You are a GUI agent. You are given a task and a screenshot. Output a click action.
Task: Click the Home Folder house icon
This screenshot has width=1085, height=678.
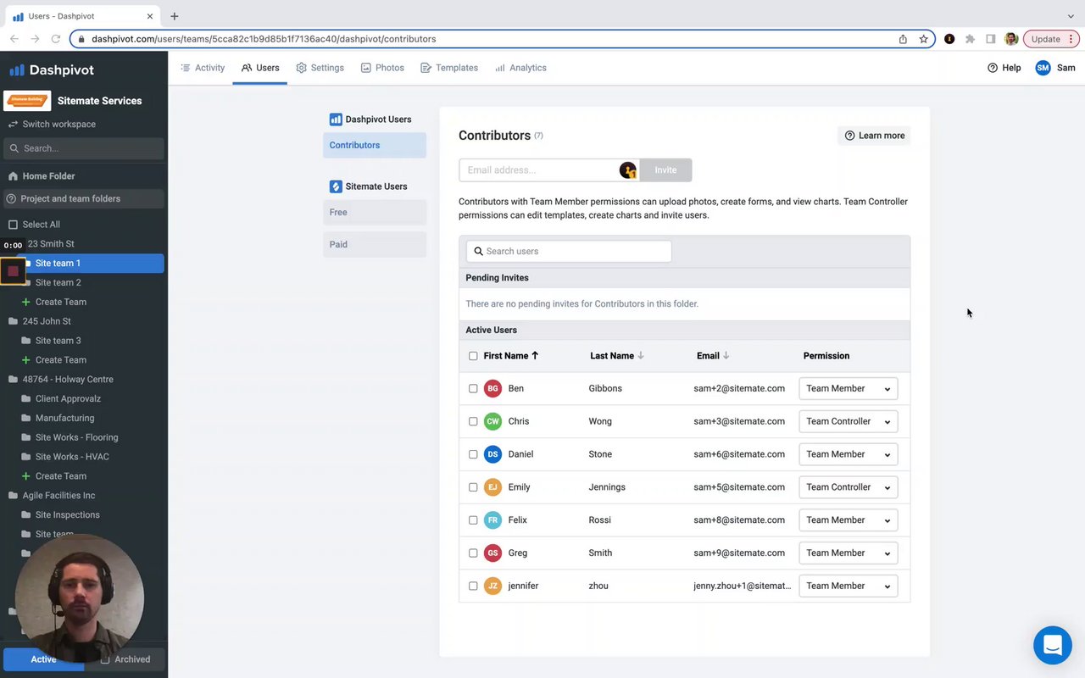tap(13, 176)
